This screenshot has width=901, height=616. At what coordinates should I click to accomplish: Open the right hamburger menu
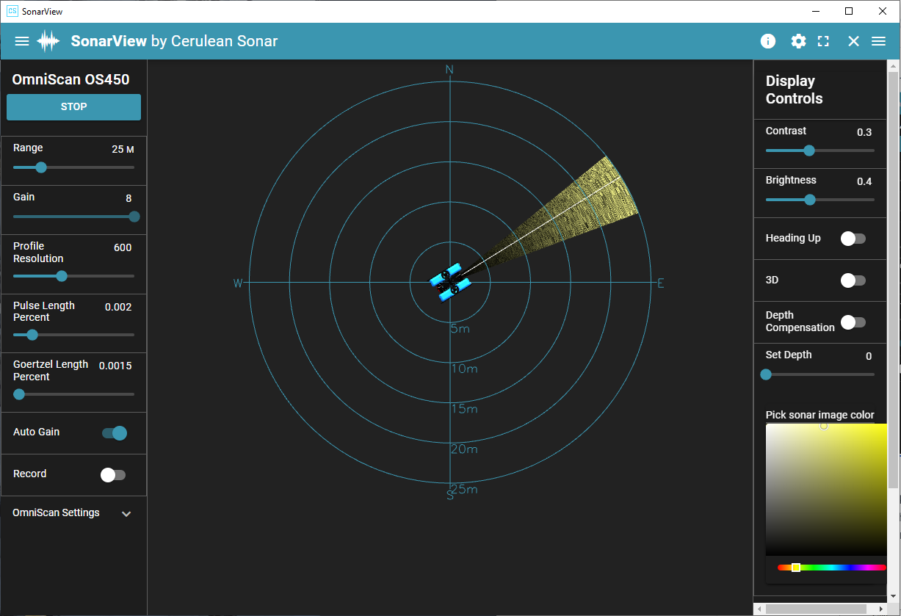878,41
